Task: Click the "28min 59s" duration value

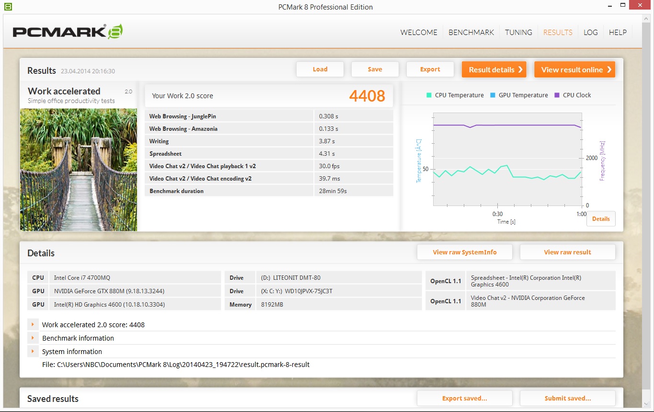Action: (x=333, y=191)
